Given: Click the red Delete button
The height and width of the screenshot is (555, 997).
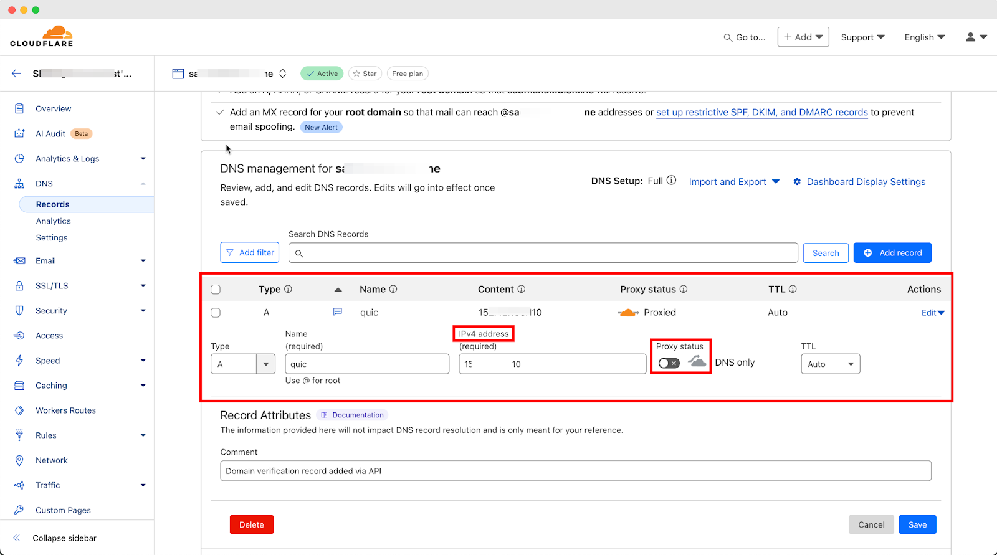Looking at the screenshot, I should click(251, 524).
